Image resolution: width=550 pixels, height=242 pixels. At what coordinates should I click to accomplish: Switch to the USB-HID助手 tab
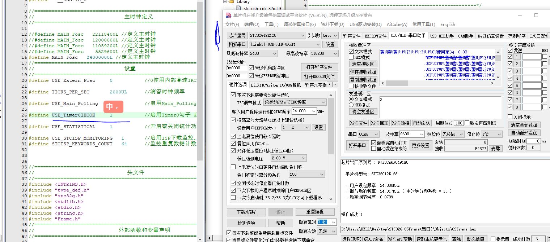(441, 36)
